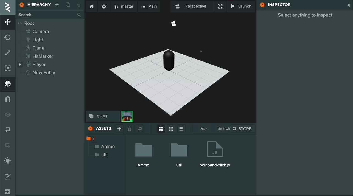Open the asset Store button

242,129
